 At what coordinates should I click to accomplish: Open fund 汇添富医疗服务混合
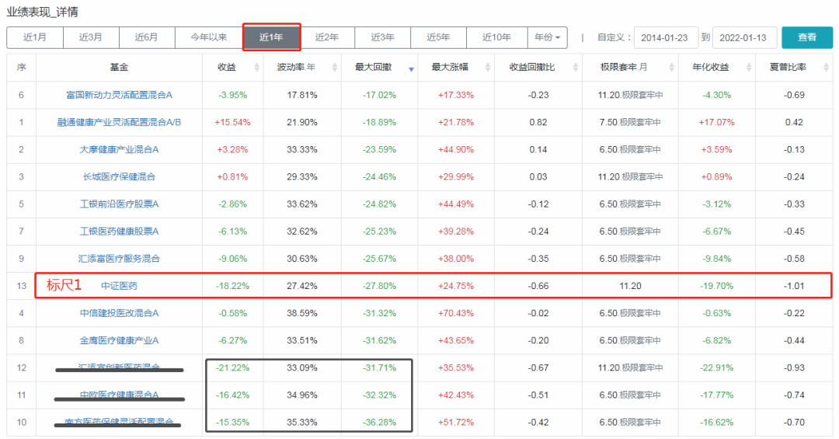click(x=120, y=259)
